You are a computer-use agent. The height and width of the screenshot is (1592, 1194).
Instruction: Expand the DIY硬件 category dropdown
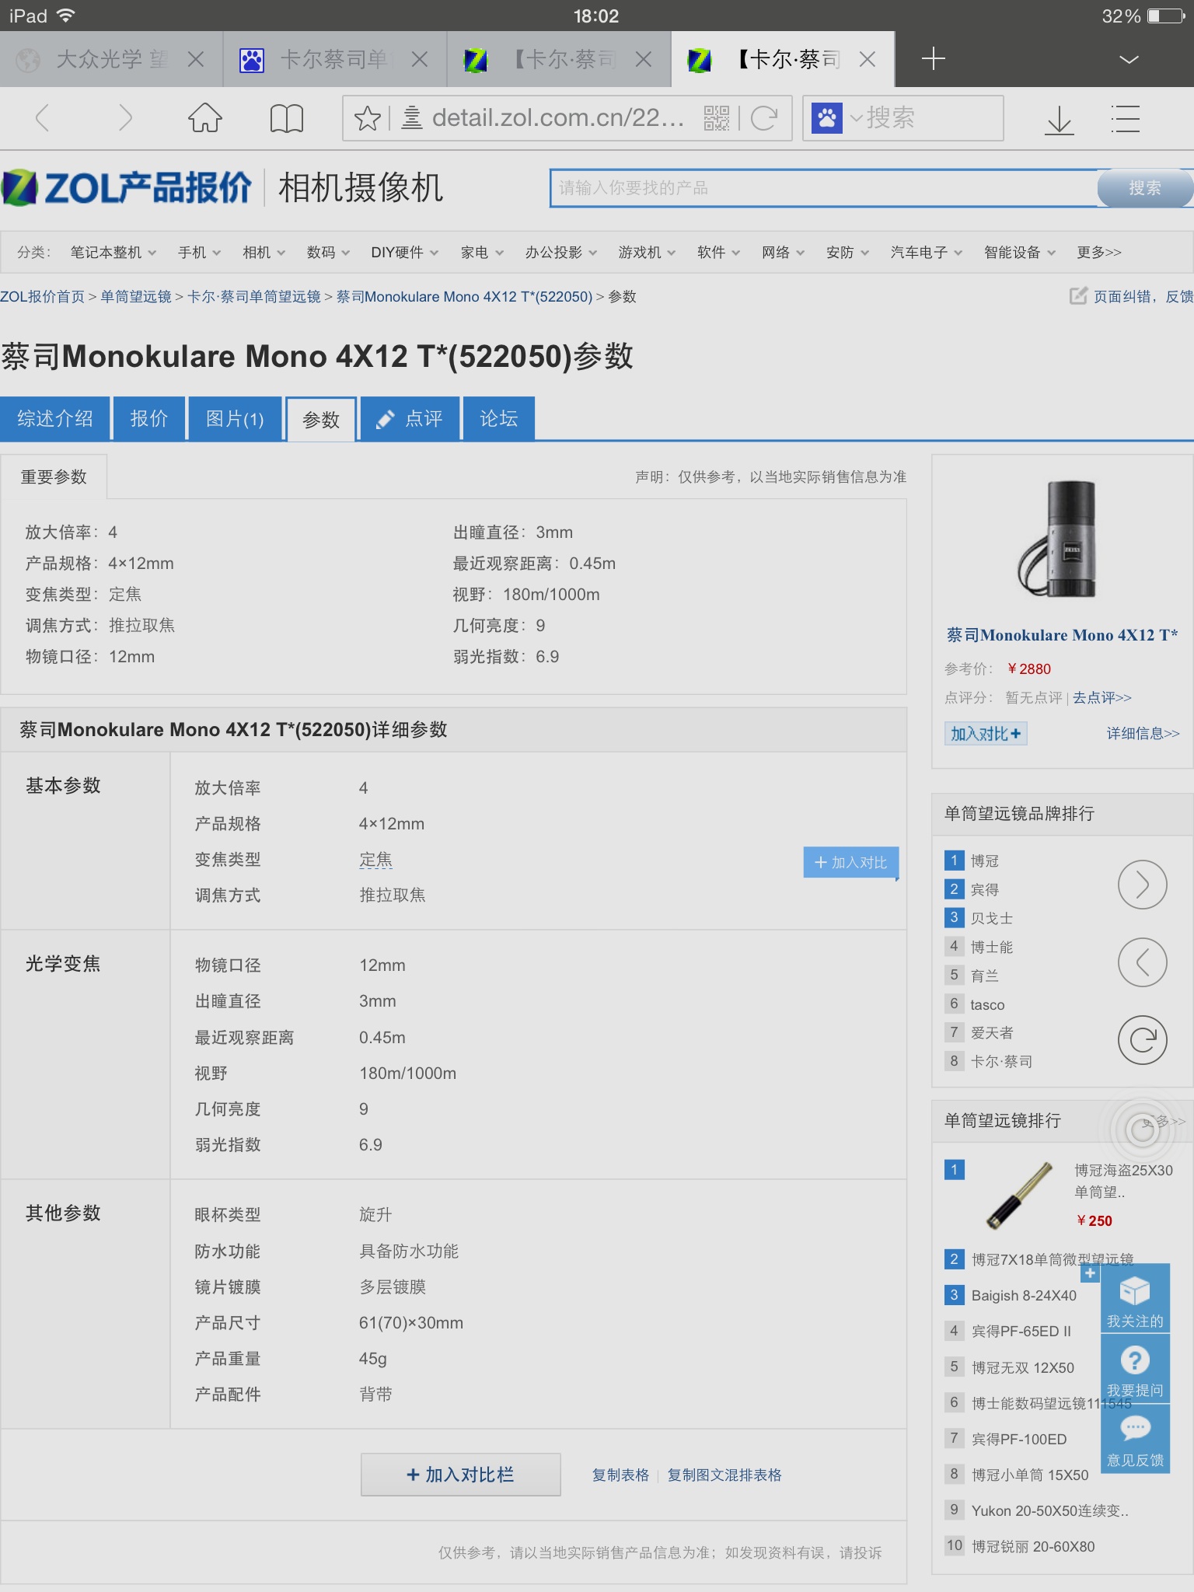pyautogui.click(x=405, y=253)
